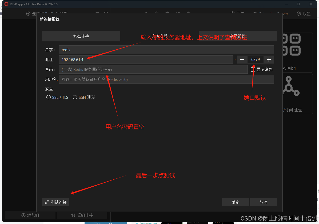Image resolution: width=319 pixels, height=224 pixels.
Task: Click the 添加组 plus icon
Action: tap(23, 215)
